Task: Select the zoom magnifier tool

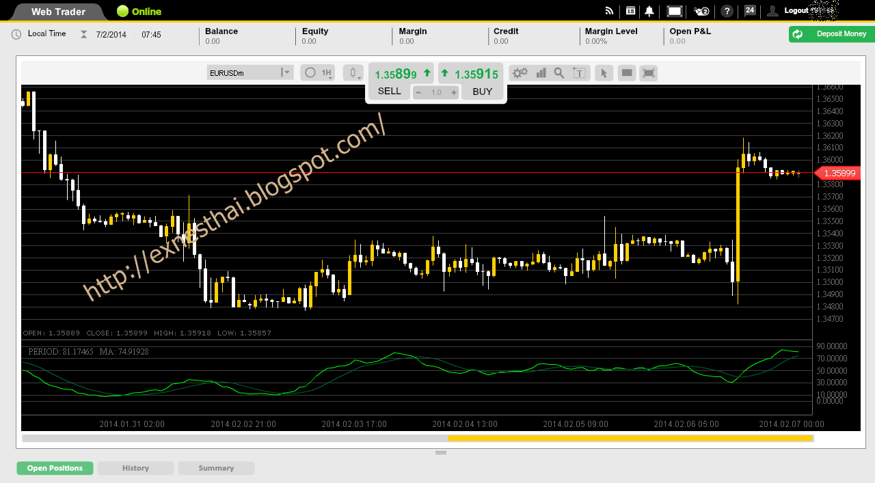Action: click(x=559, y=73)
